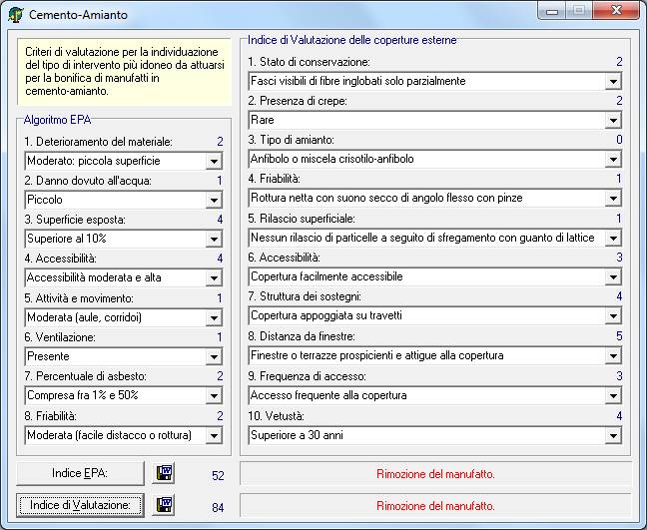The height and width of the screenshot is (530, 647).
Task: Click the 'Algoritmo EPA' group label
Action: tap(57, 120)
